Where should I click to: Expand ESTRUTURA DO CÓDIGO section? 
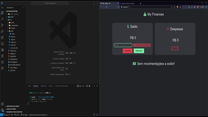tap(13, 106)
